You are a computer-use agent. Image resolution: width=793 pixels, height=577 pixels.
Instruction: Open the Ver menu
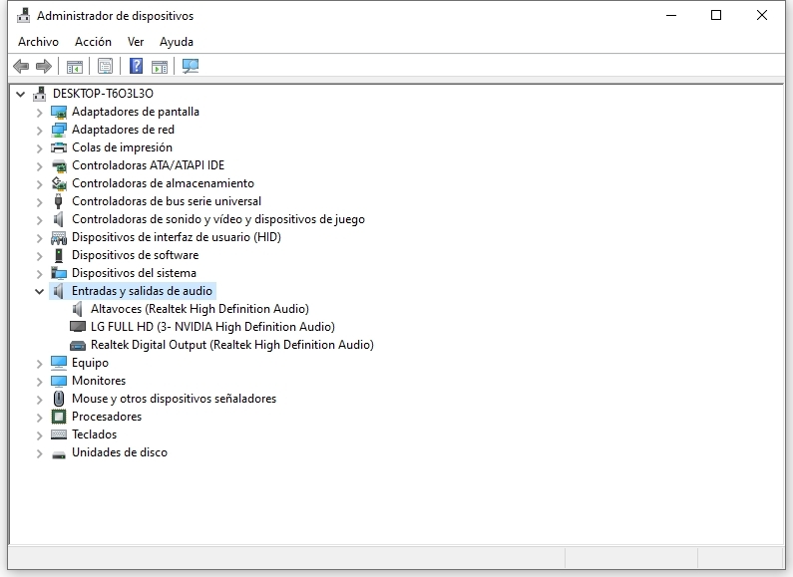136,42
